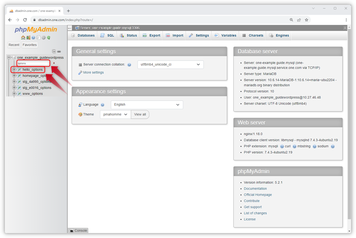Click the log out door icon
356x238 pixels.
[28, 38]
